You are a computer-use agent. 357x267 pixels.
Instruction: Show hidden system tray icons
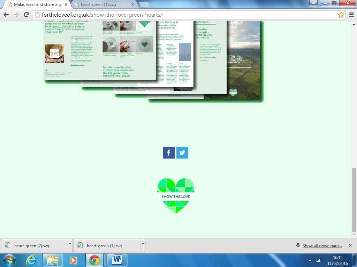coord(310,260)
